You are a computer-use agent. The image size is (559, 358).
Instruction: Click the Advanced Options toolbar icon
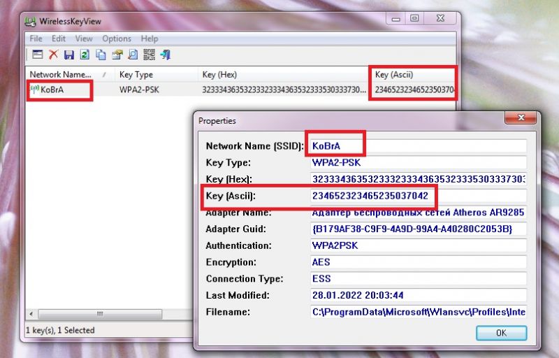pos(38,55)
